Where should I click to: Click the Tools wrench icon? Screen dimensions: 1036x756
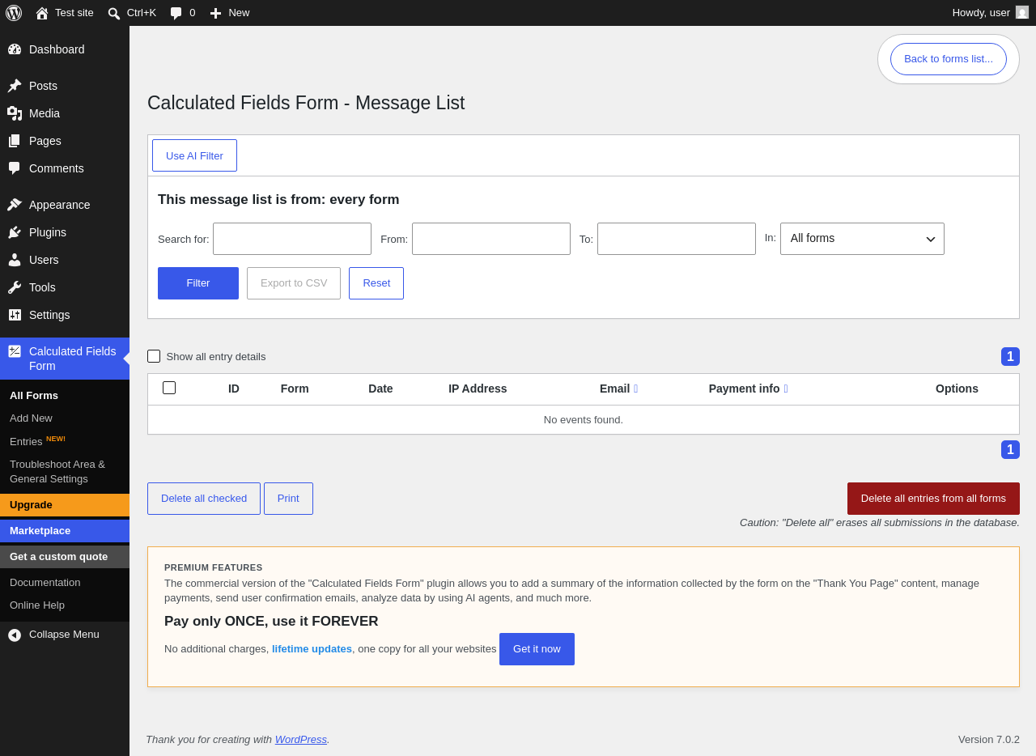point(15,287)
